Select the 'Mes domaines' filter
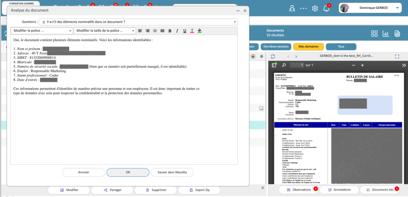The width and height of the screenshot is (408, 197). [x=308, y=47]
